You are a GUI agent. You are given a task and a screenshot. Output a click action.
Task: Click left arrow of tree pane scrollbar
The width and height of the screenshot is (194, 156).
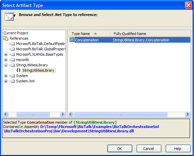(6, 114)
